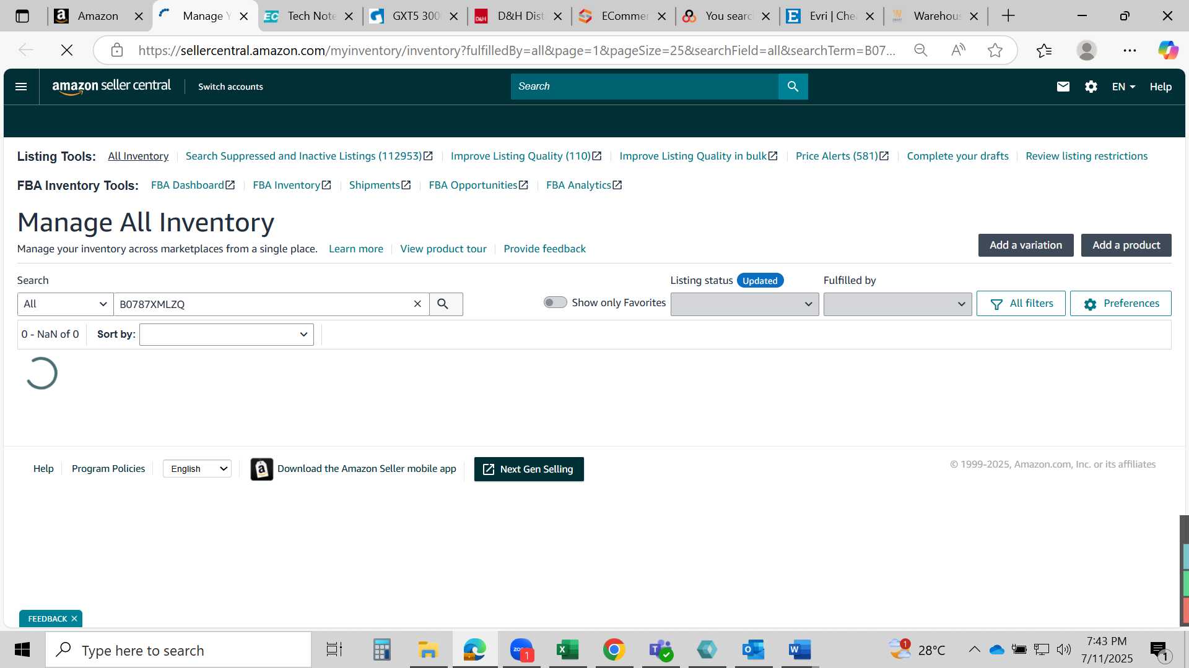Screen dimensions: 1189x668
Task: Toggle Show only Favorites switch
Action: (555, 302)
